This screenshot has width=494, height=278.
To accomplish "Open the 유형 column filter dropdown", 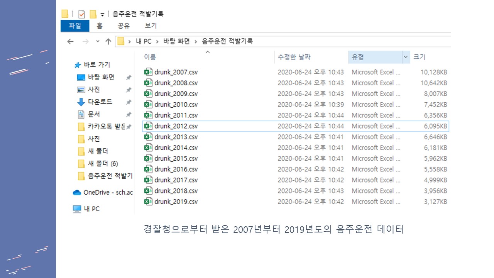I will 406,57.
